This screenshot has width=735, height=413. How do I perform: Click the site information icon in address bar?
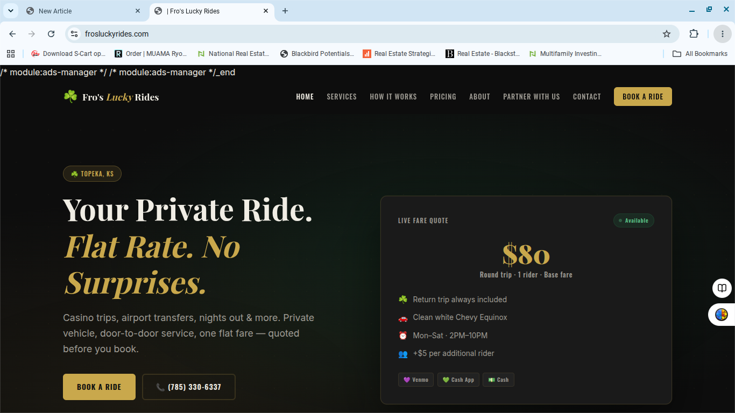click(x=74, y=34)
